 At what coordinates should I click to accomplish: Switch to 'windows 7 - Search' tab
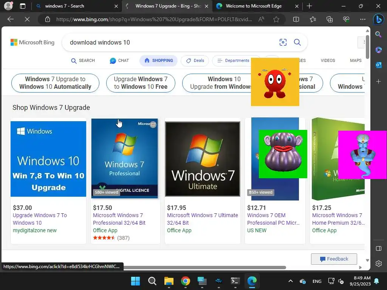pos(76,6)
